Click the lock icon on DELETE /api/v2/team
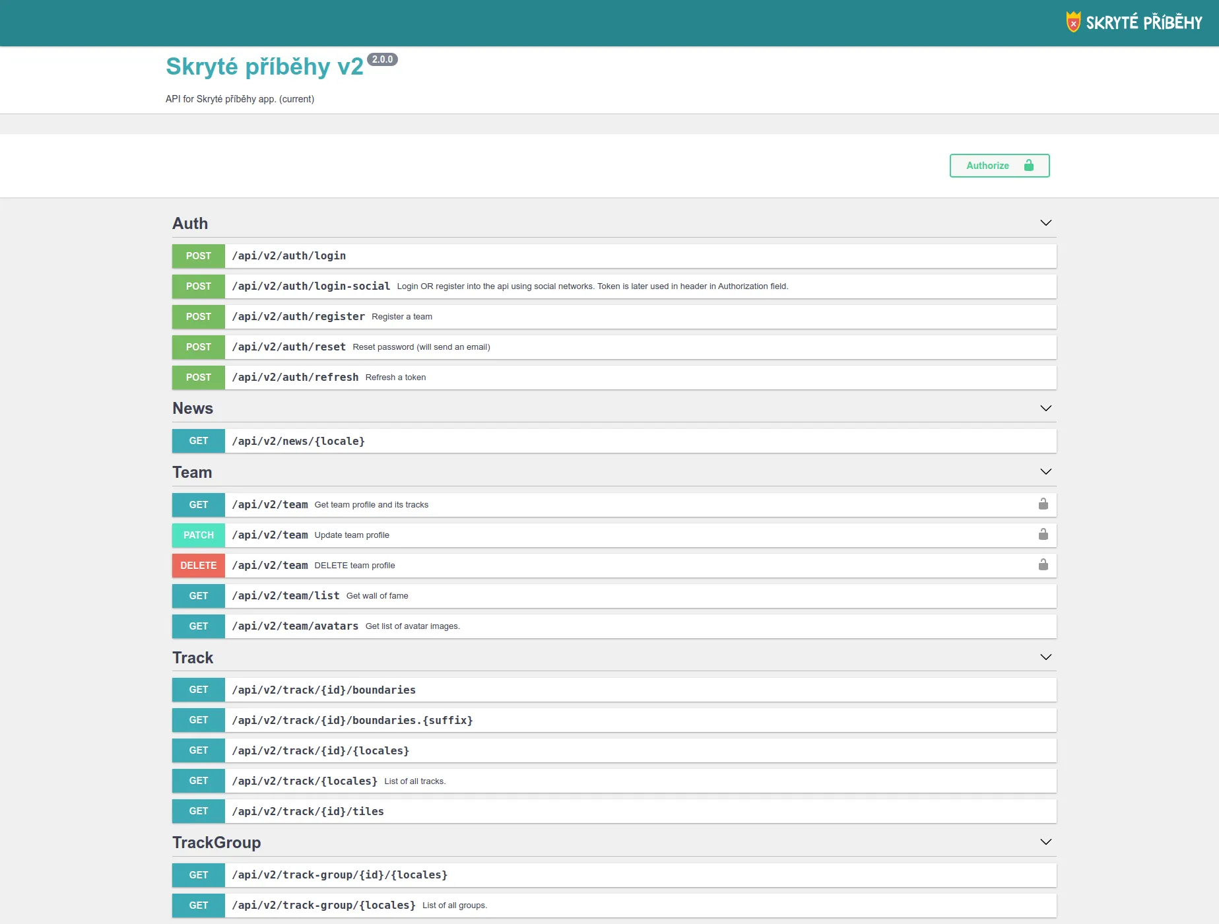This screenshot has height=924, width=1219. coord(1043,565)
